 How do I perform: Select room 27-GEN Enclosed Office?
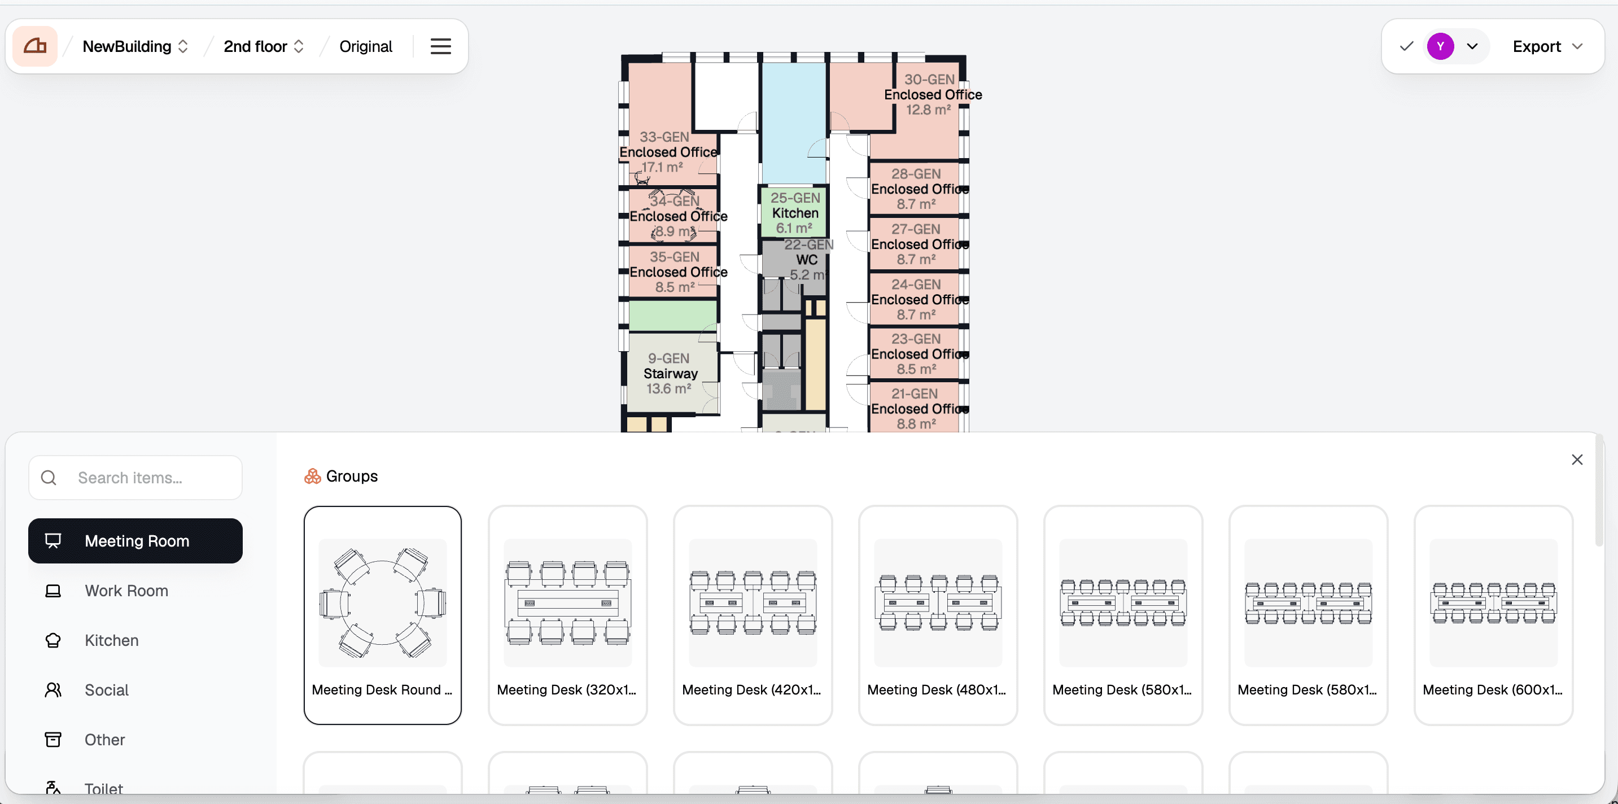click(915, 244)
